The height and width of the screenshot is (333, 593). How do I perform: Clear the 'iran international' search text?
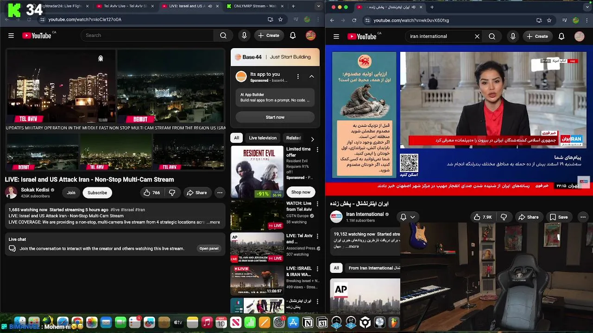click(477, 37)
